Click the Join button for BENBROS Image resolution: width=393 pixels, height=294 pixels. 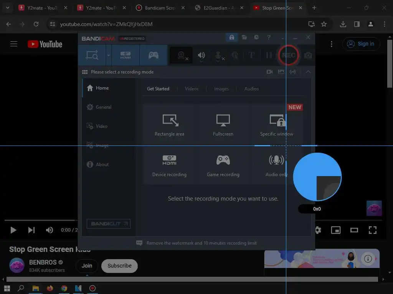point(87,266)
